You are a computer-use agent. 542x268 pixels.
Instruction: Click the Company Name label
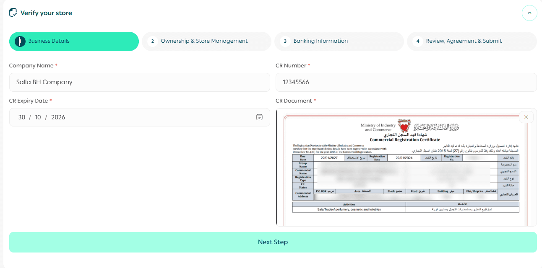31,66
